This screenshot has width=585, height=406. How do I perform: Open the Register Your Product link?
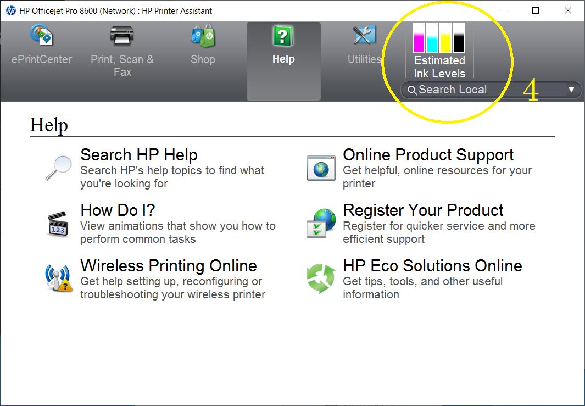423,210
